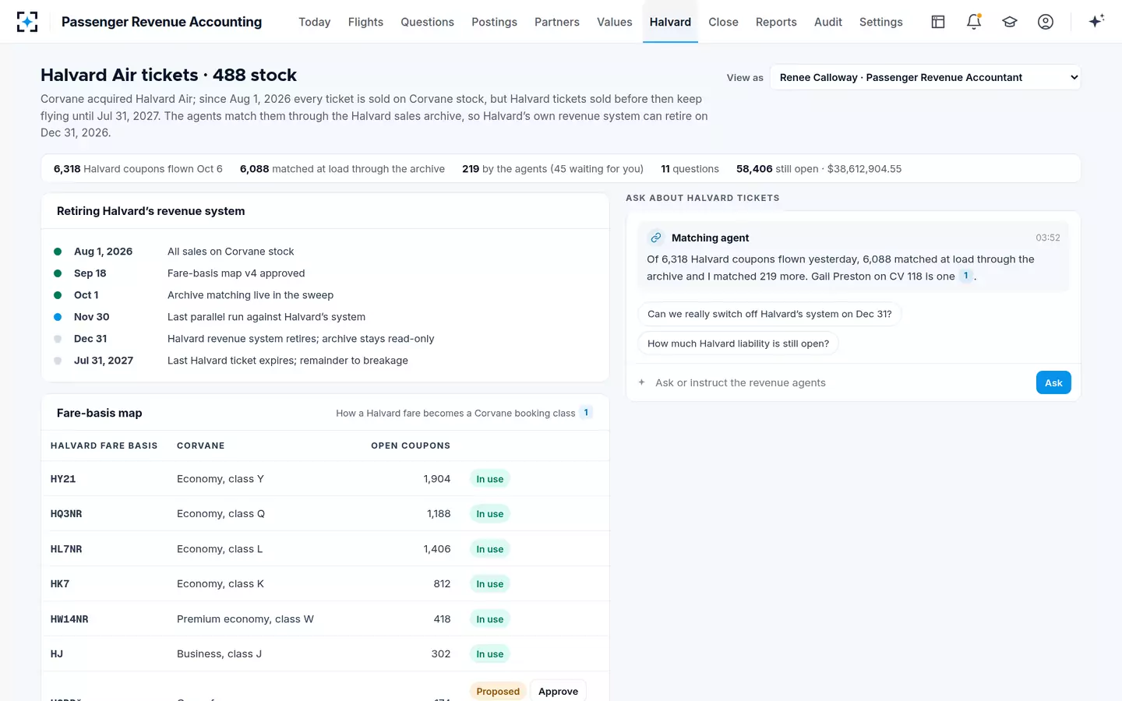Click the Sep 18 fare-basis map approved milestone
This screenshot has width=1122, height=701.
pos(325,273)
